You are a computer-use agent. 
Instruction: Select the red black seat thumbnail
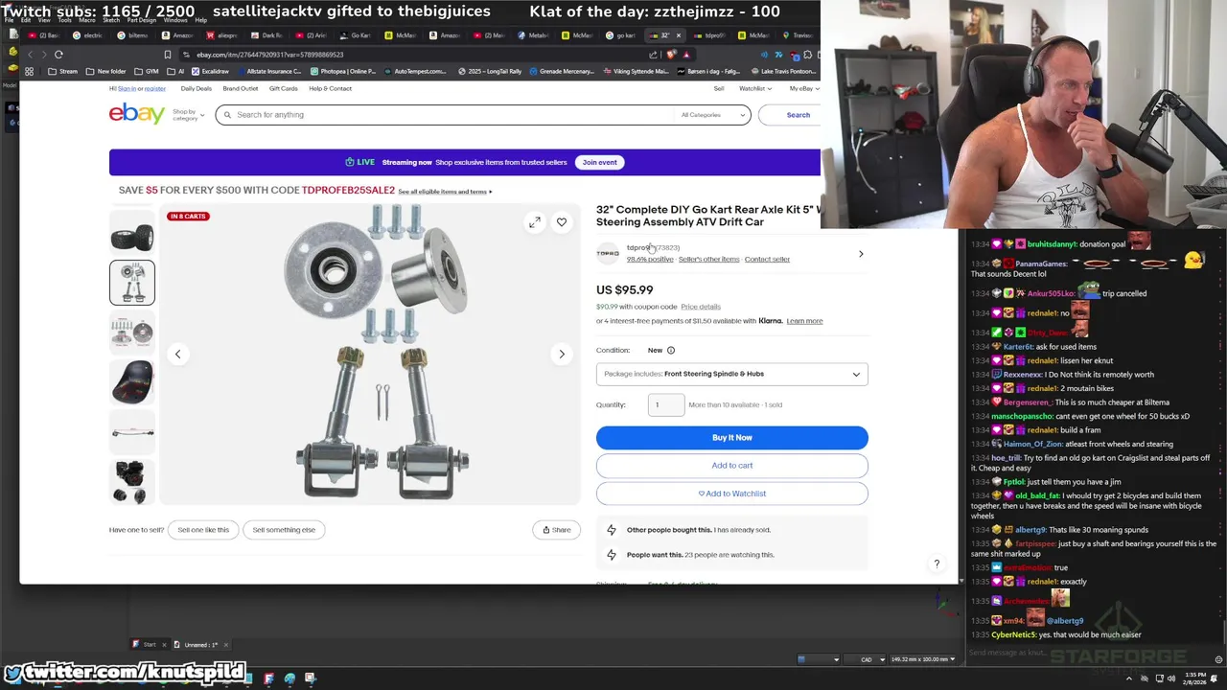coord(132,382)
